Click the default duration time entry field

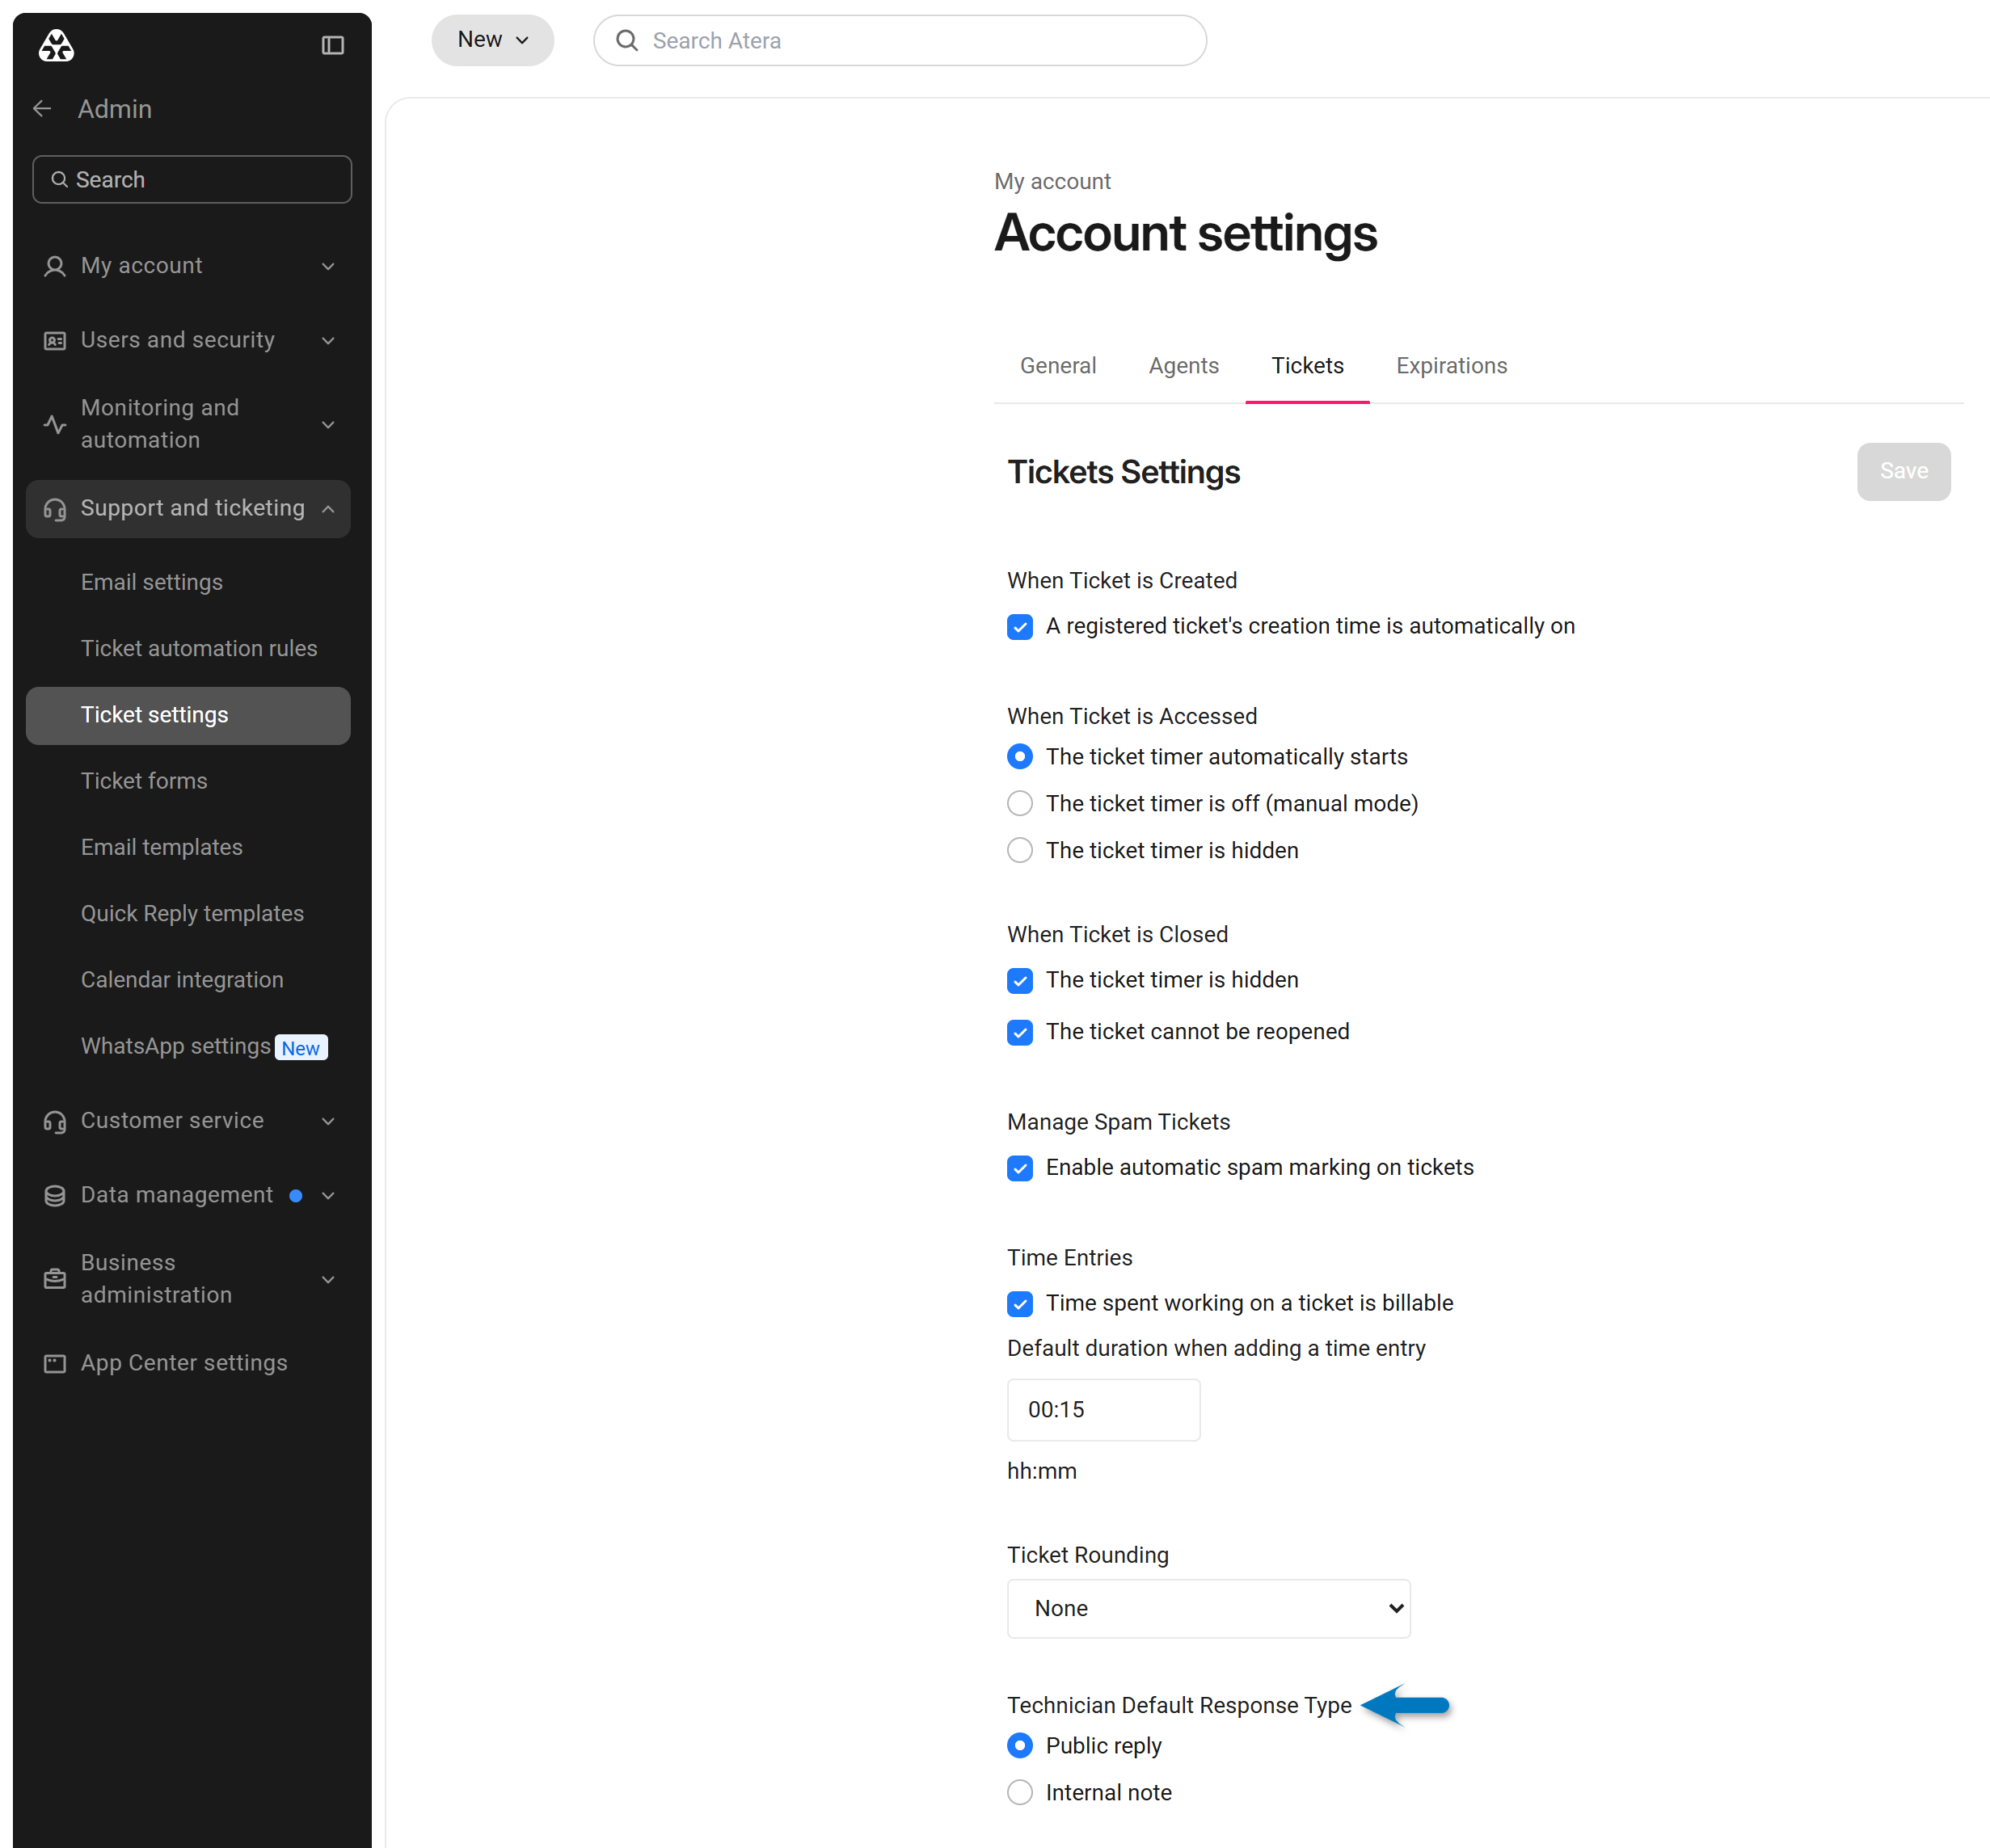[x=1103, y=1409]
